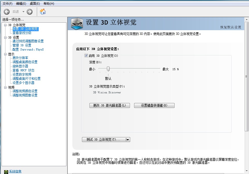Collapse the 3D 立体视觉 tree node
This screenshot has width=249, height=174.
click(x=5, y=25)
